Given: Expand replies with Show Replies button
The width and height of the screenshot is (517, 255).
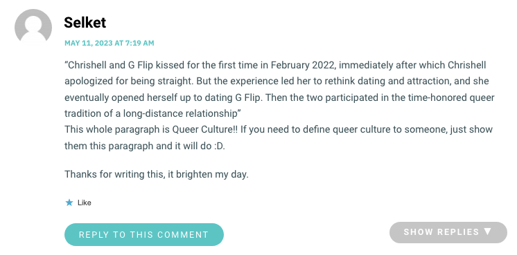Looking at the screenshot, I should (x=448, y=232).
